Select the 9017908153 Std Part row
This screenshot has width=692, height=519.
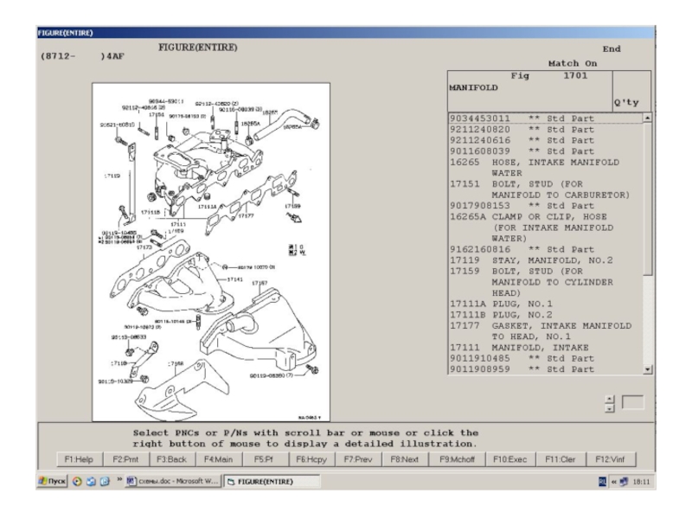coord(546,206)
